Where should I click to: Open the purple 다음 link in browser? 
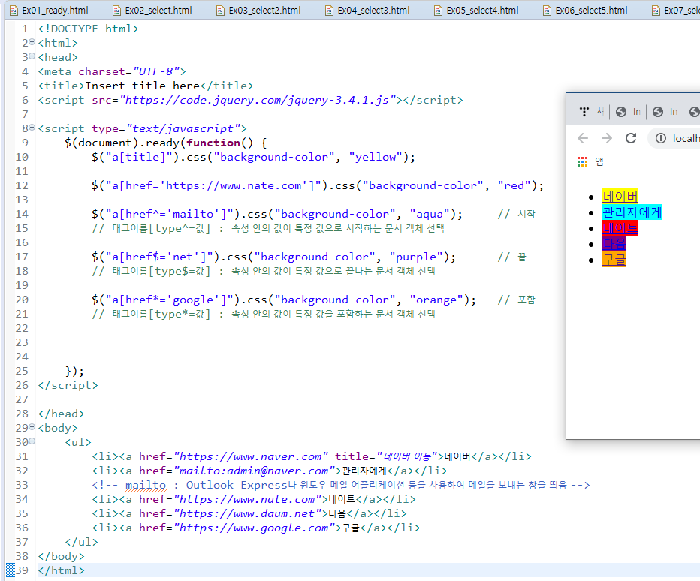(614, 244)
